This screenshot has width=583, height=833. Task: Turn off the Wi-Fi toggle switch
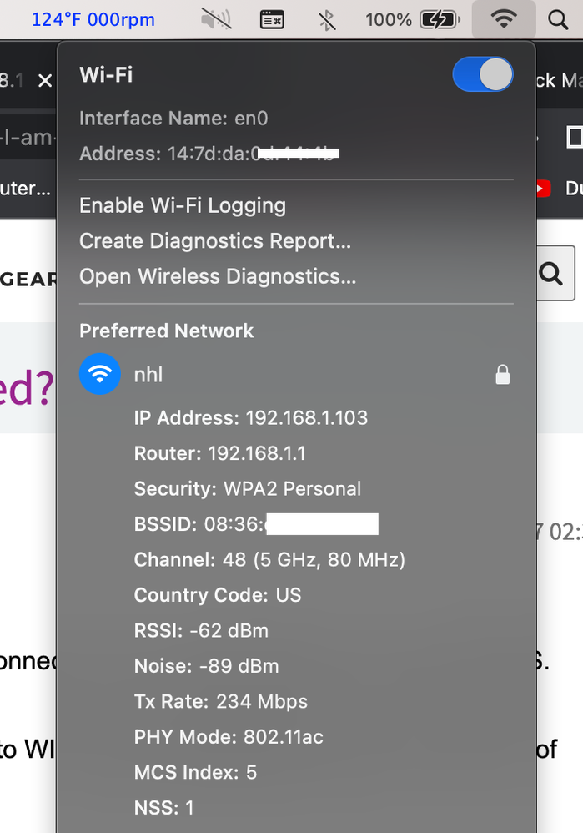(482, 74)
